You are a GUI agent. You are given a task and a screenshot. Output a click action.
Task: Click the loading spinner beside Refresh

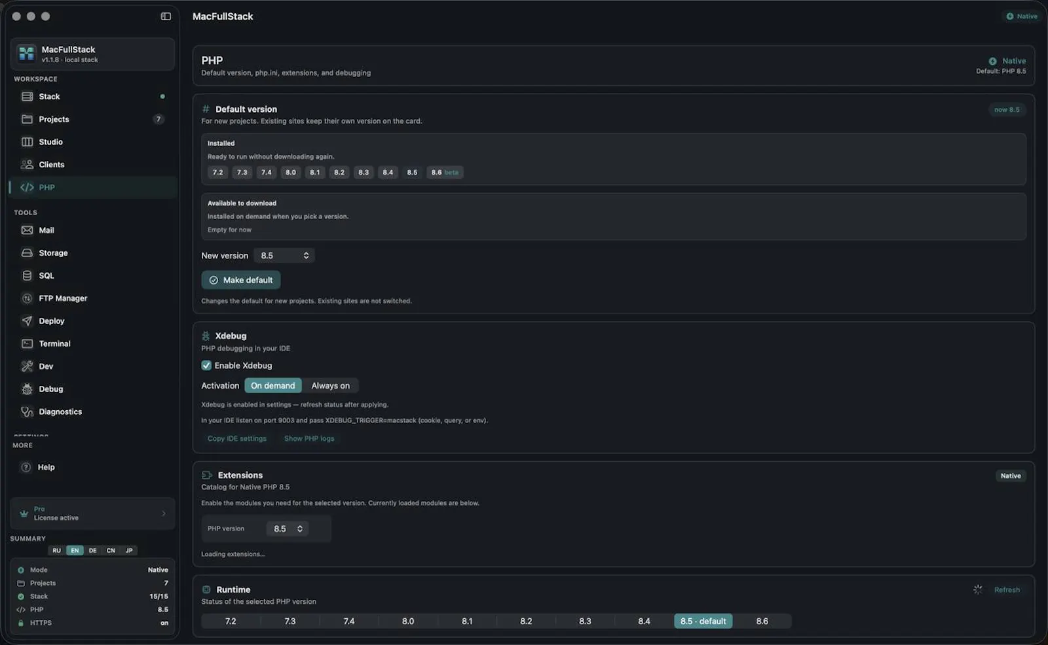tap(977, 589)
